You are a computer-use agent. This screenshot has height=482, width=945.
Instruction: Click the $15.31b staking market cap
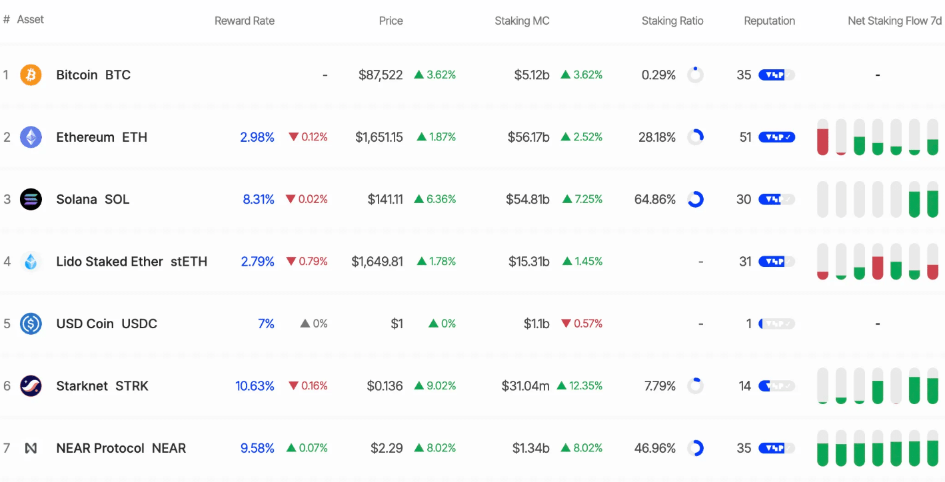529,262
